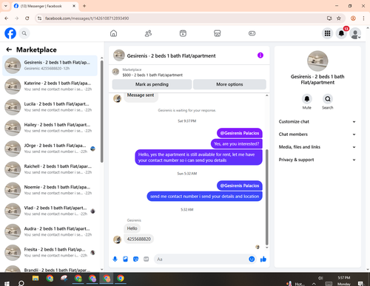Screen dimensions: 370x286
Task: Open File Explorer from taskbar
Action: pyautogui.click(x=36, y=279)
